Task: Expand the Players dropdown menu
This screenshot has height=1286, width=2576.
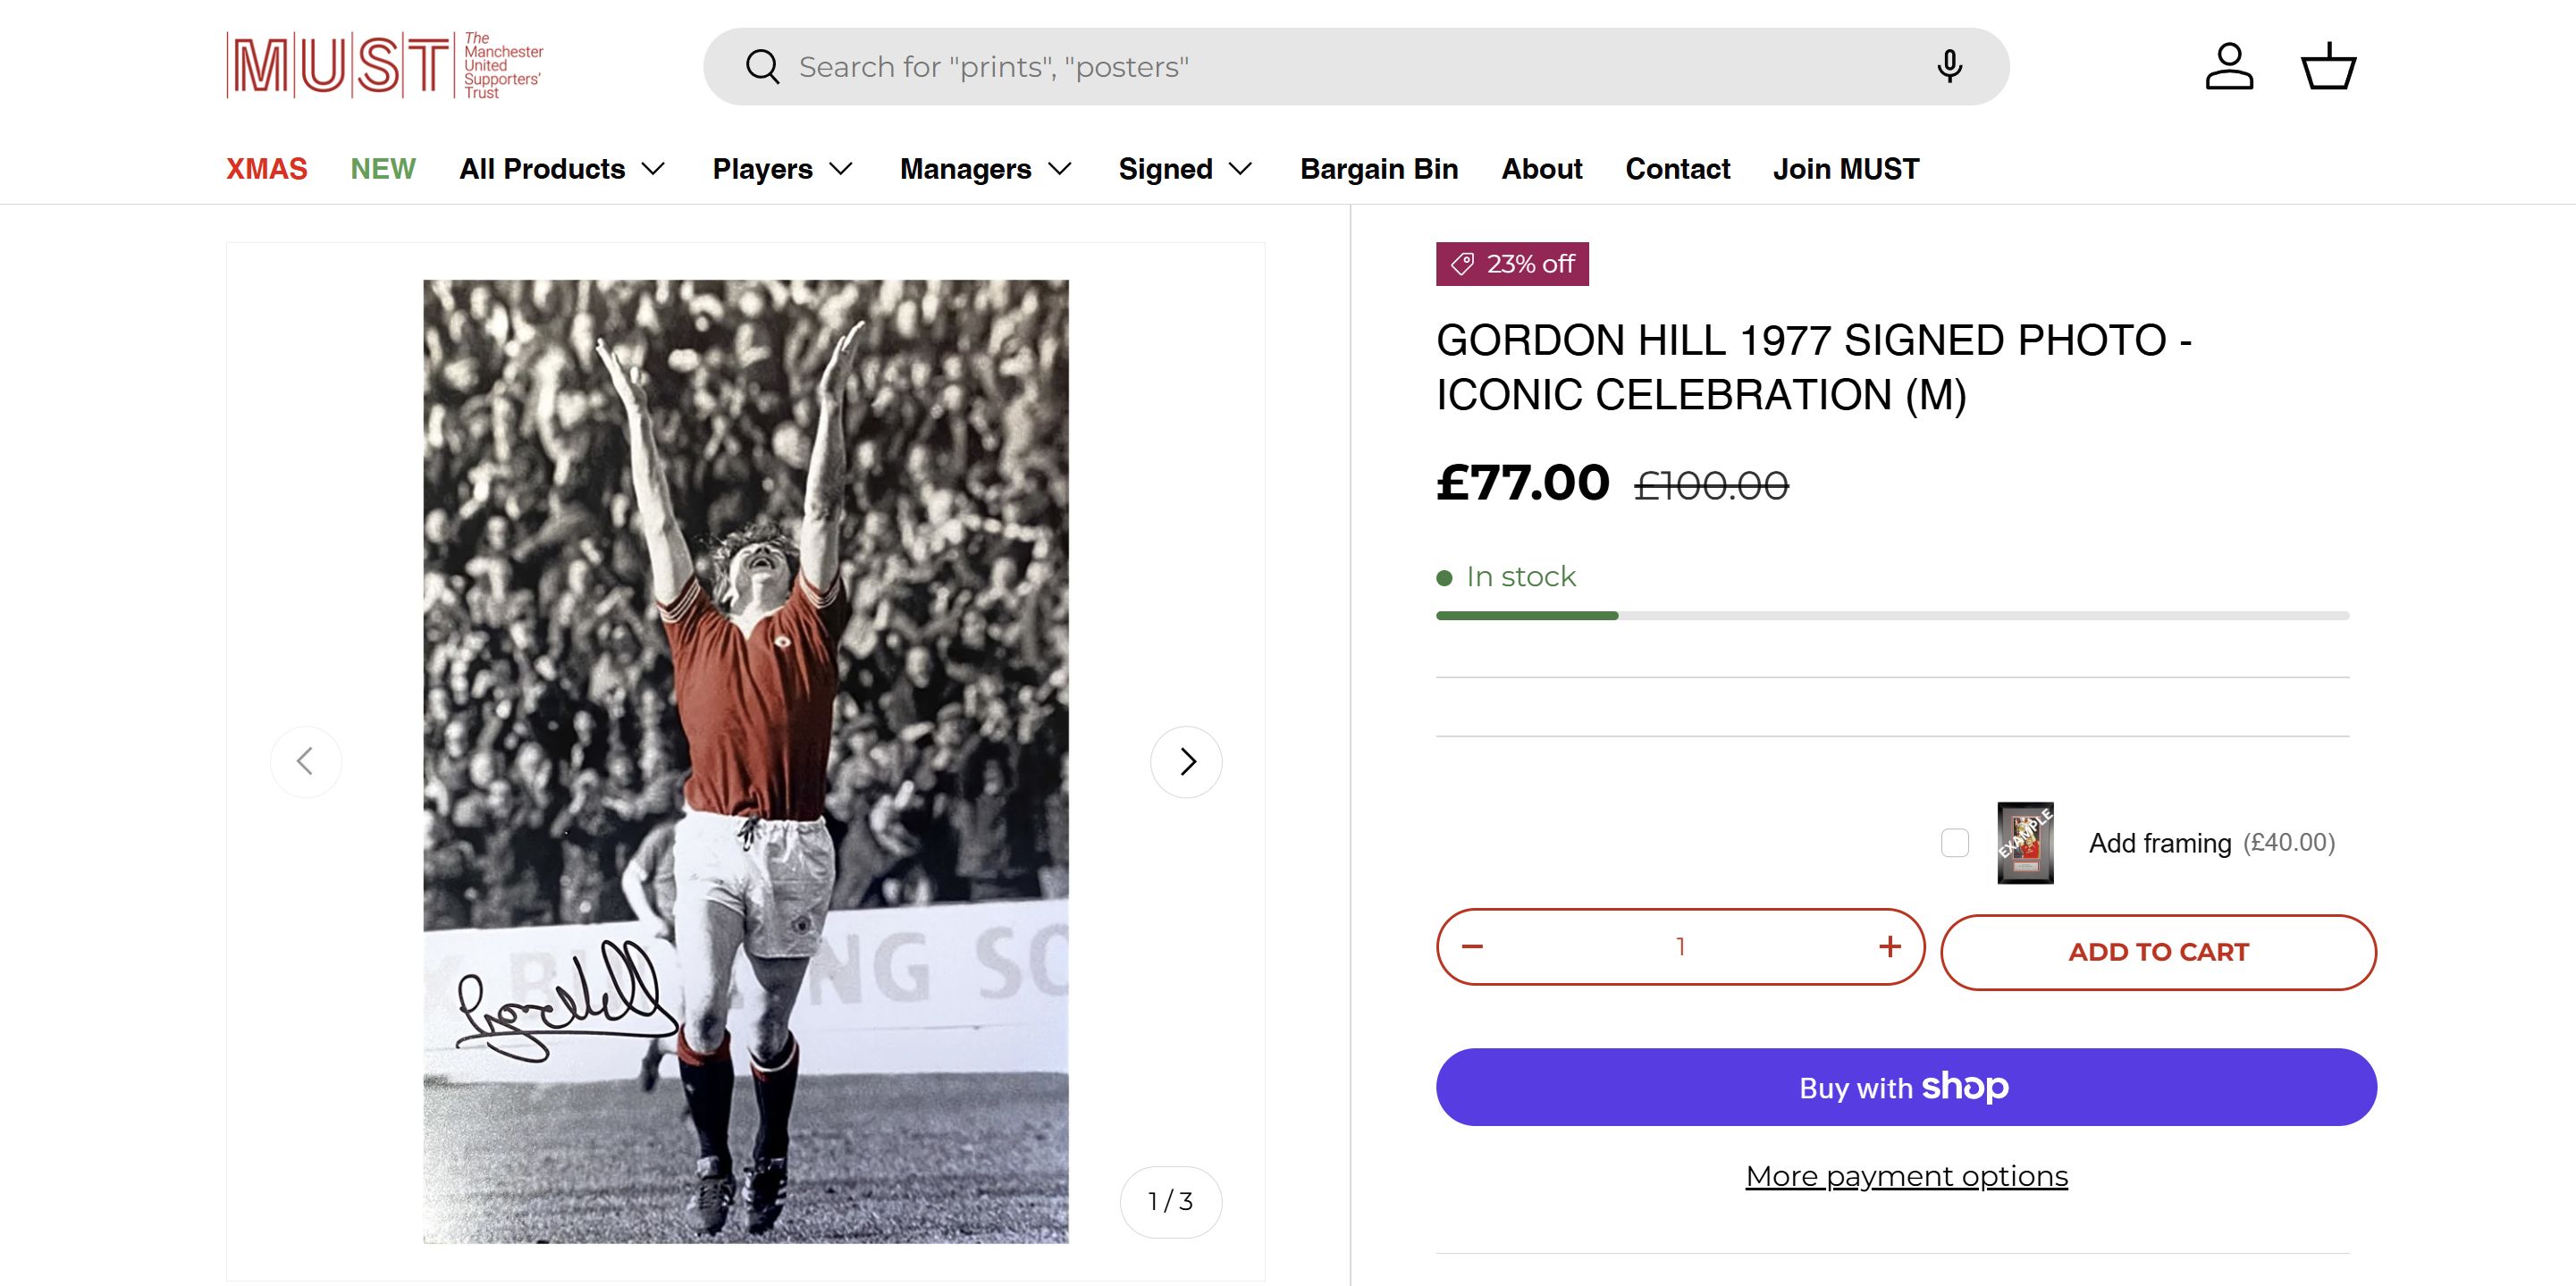Action: [782, 169]
